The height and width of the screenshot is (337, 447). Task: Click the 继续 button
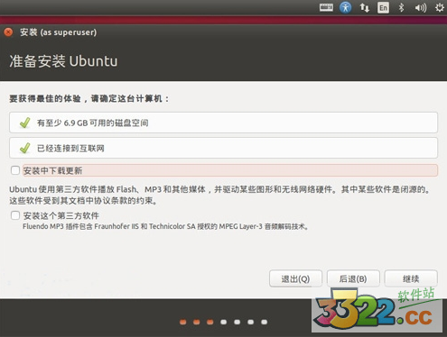click(411, 278)
